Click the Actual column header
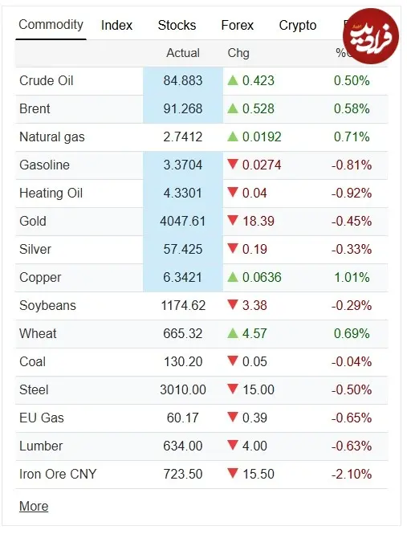This screenshot has width=407, height=538. click(x=183, y=53)
